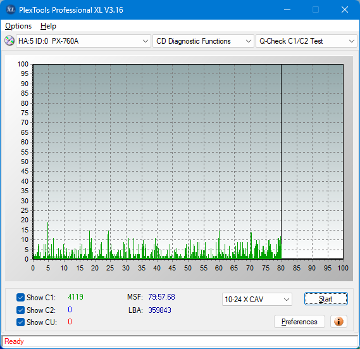
Task: Disable the Show CU checkbox
Action: click(x=20, y=322)
